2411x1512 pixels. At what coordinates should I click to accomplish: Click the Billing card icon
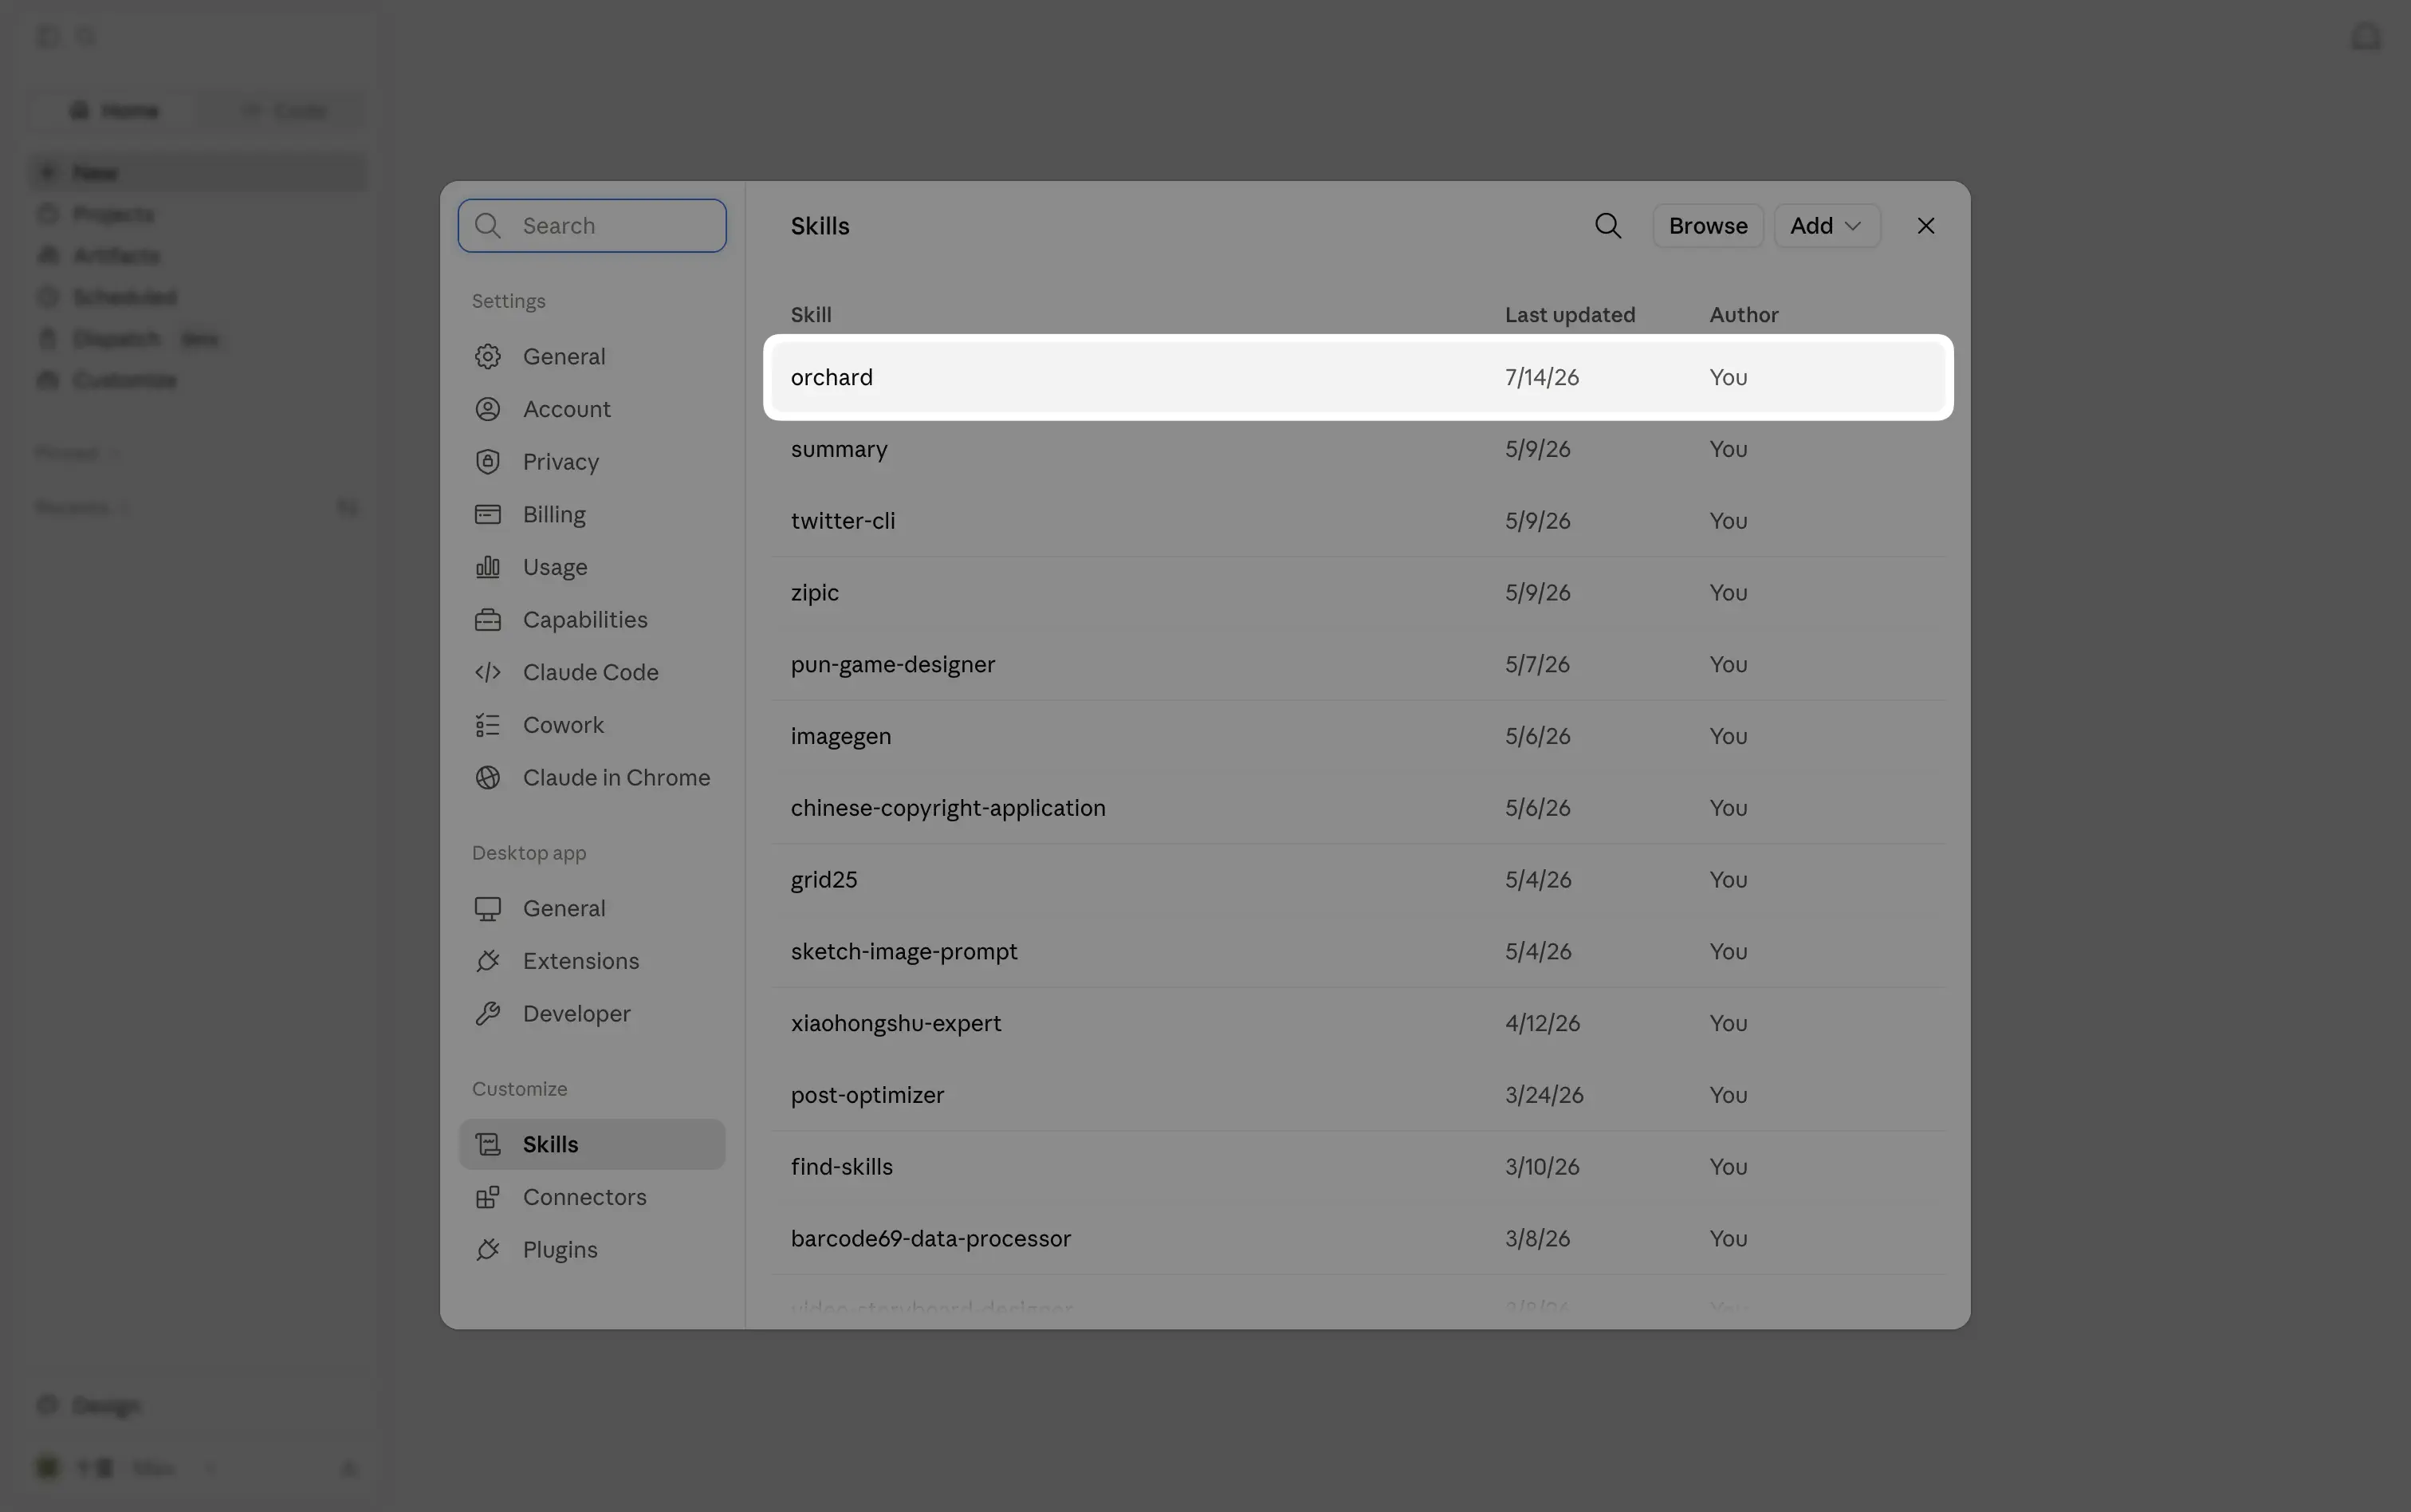488,514
